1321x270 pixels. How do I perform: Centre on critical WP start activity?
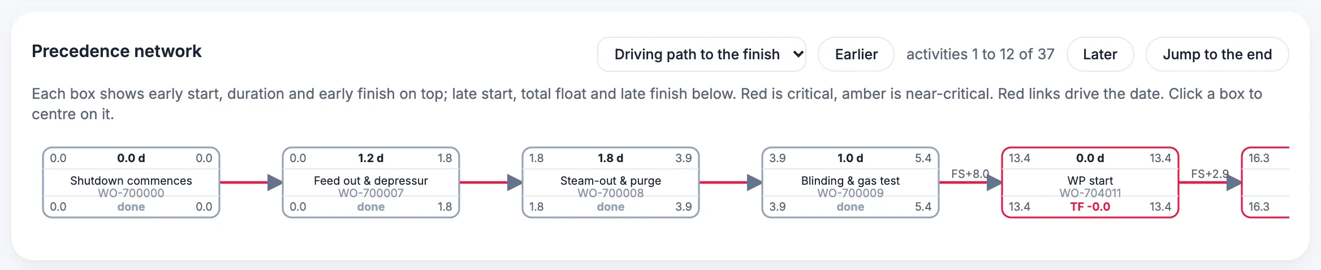click(x=1090, y=182)
